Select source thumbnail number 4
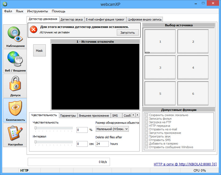 click(x=193, y=68)
